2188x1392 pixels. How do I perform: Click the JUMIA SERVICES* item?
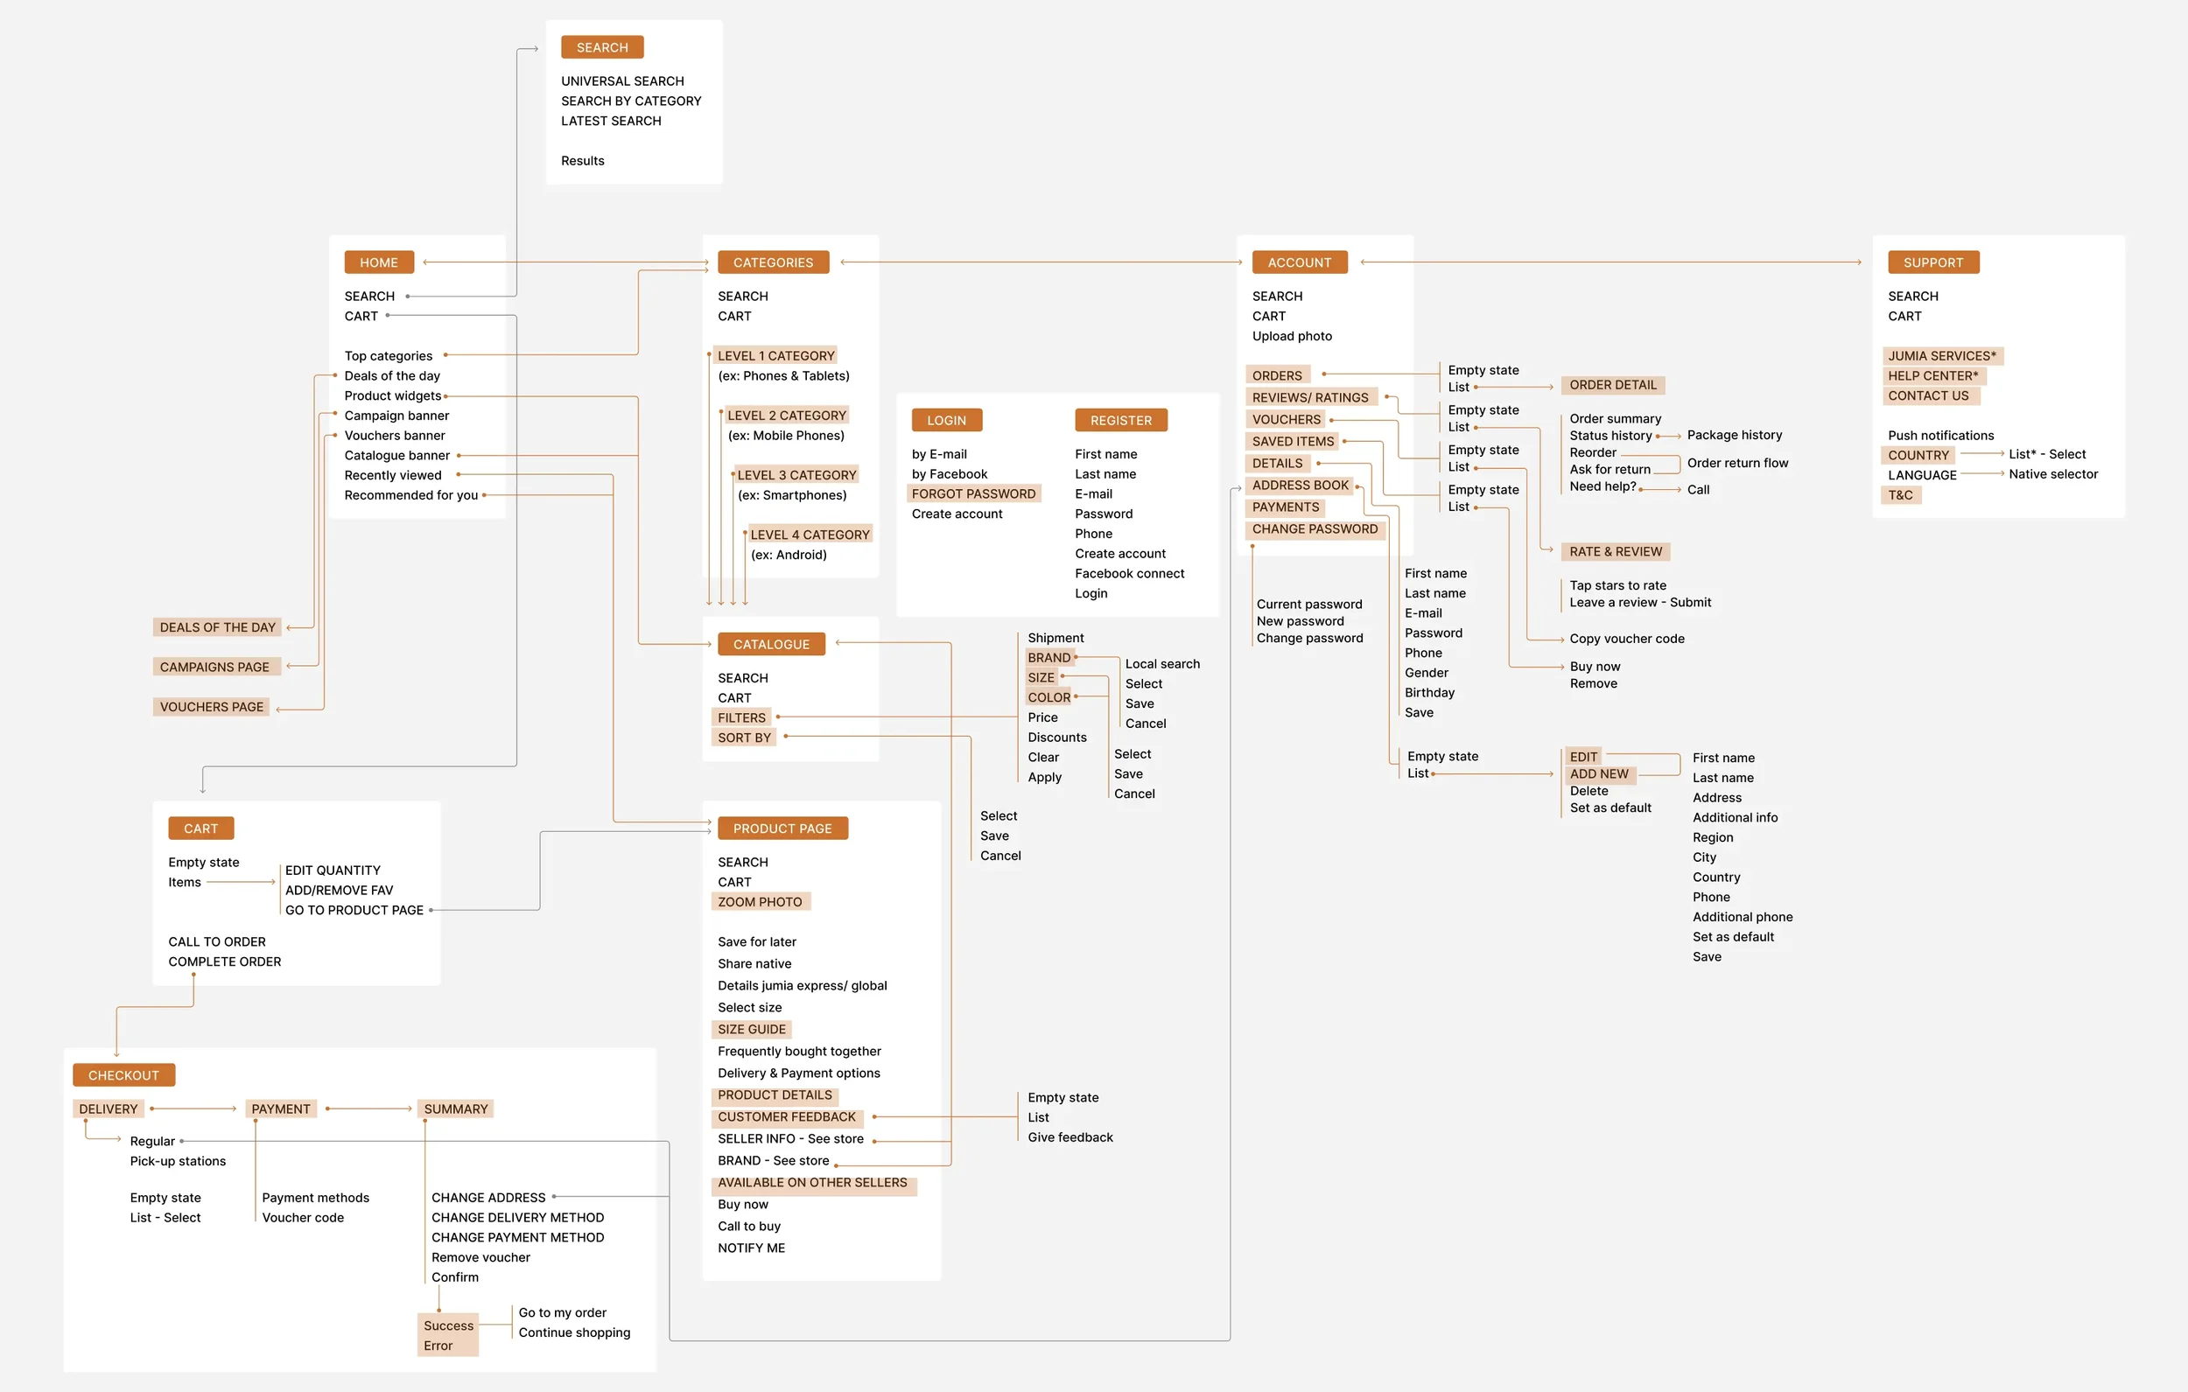(x=1941, y=356)
